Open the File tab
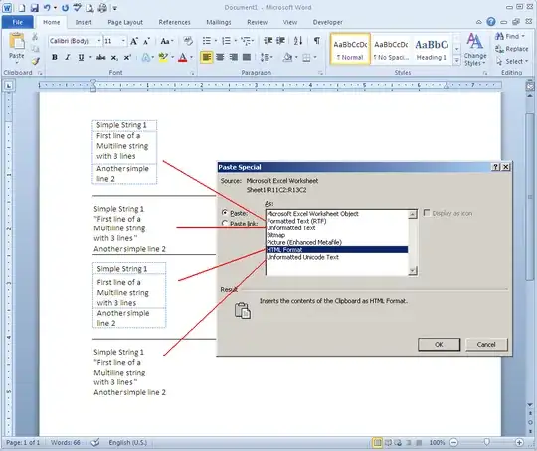 coord(18,22)
